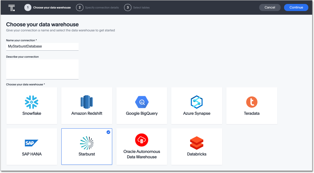Pick the Oracle Autonomous Data Warehouse icon

point(142,140)
